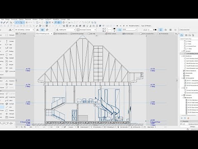Expand the Elevations folder in Navigator
This screenshot has width=198, height=149.
click(182, 56)
